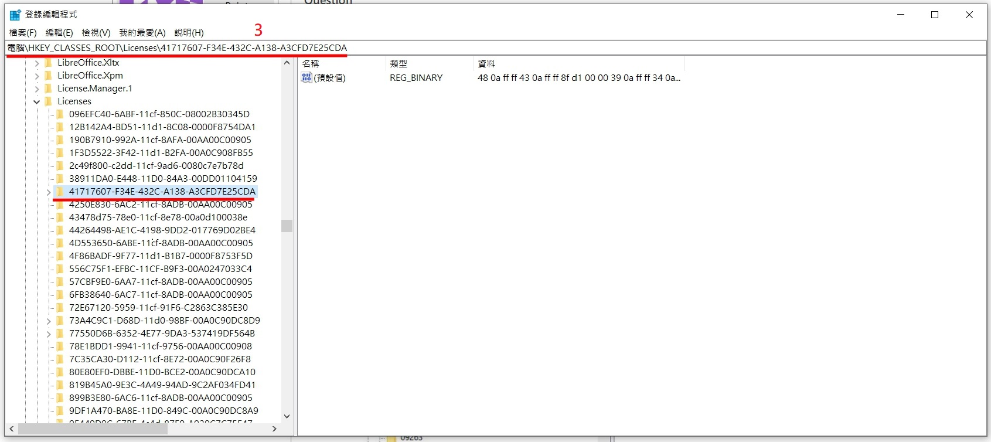Click tree vertical scrollbar down arrow
The width and height of the screenshot is (991, 442).
pos(287,416)
